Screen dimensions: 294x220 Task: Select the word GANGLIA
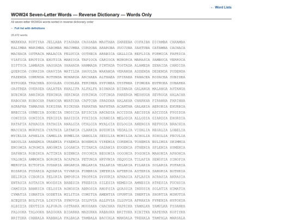[89, 136]
